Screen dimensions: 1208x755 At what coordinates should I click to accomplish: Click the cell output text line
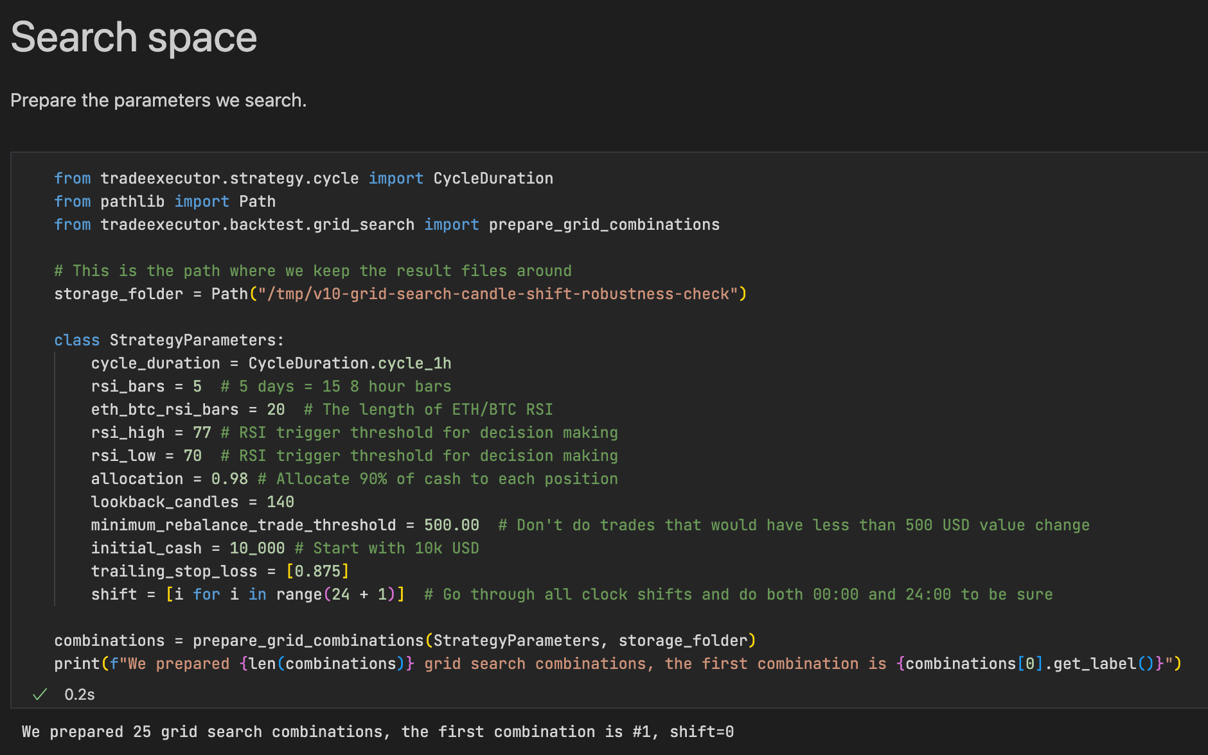[378, 732]
